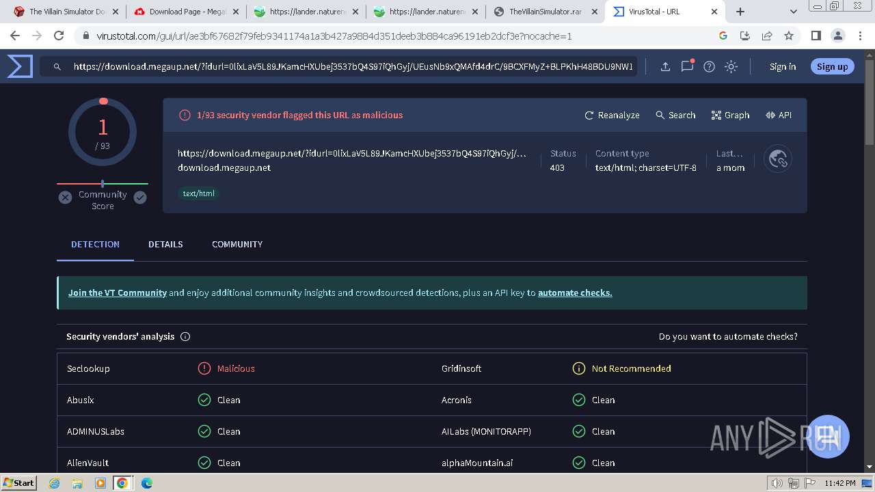The height and width of the screenshot is (492, 875).
Task: Click the community score downvote X icon
Action: point(65,197)
